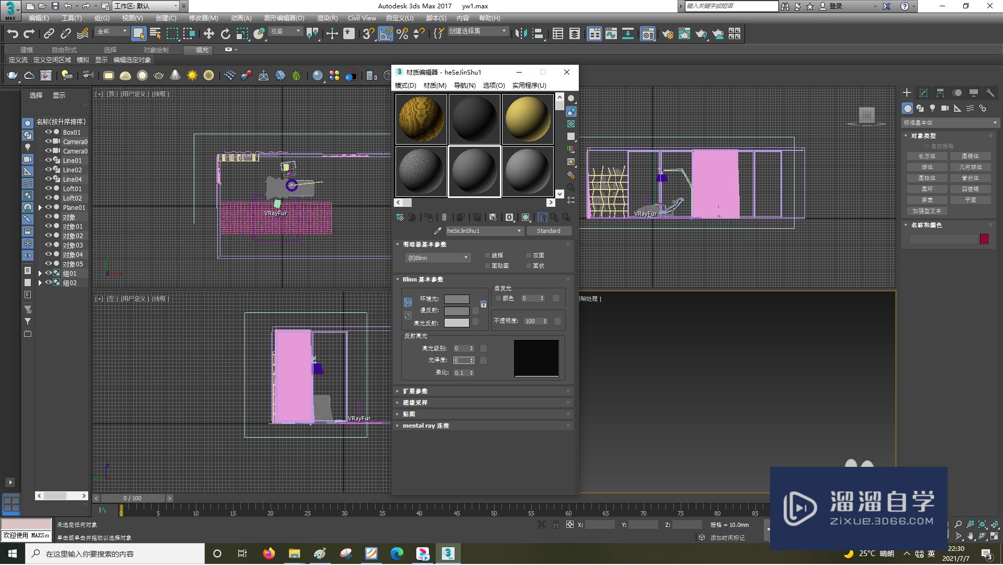Click the Rotate tool icon
The image size is (1003, 565).
point(225,34)
